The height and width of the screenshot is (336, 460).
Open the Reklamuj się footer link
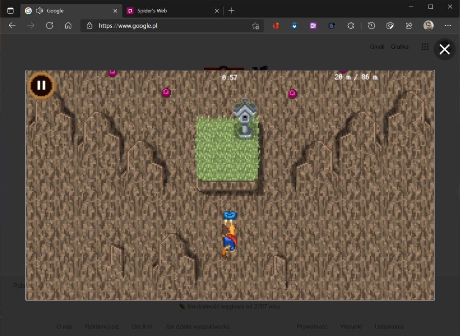102,327
